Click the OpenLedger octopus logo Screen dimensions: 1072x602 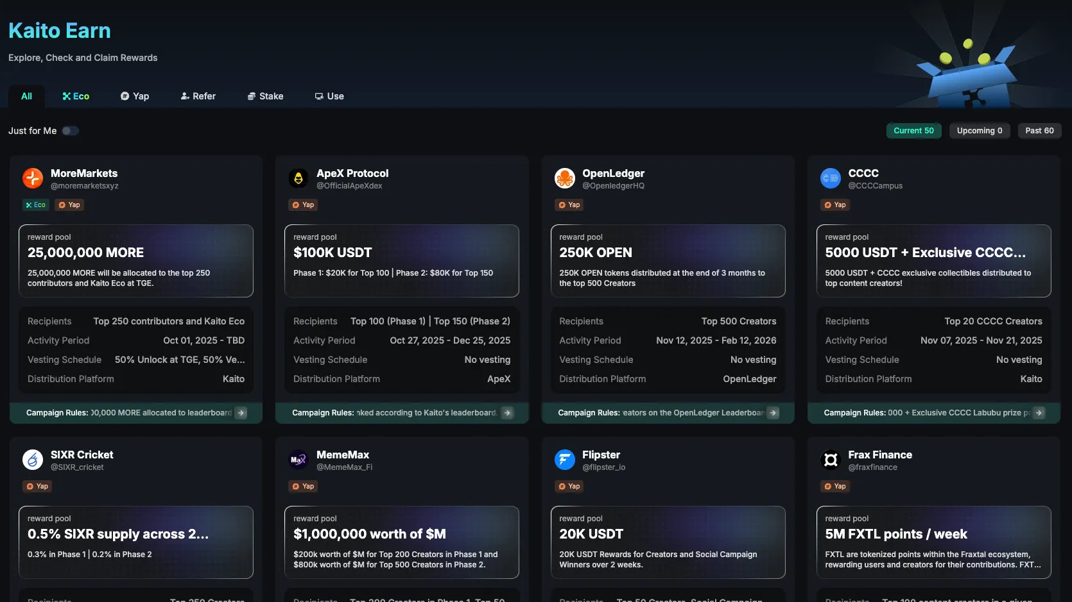(x=565, y=178)
